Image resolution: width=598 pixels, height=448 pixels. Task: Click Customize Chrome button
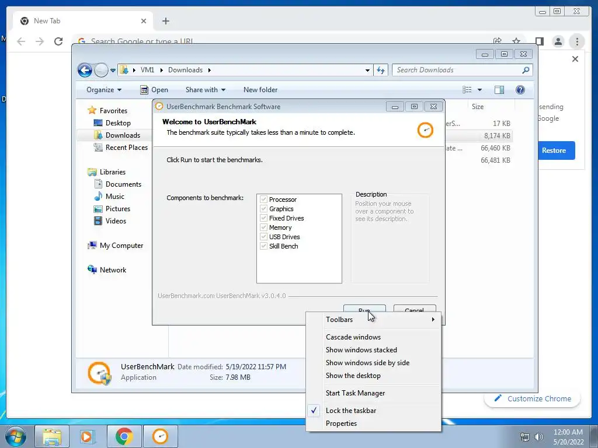click(x=533, y=399)
